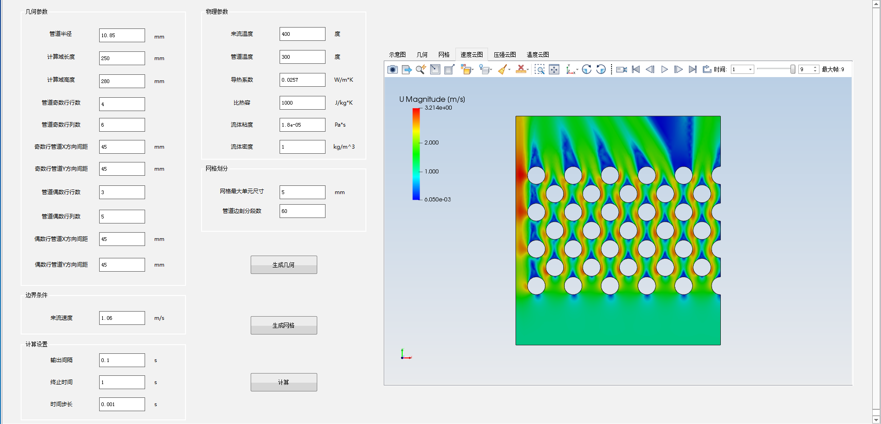Click the 终止时间 input field
This screenshot has width=881, height=424.
coord(122,382)
